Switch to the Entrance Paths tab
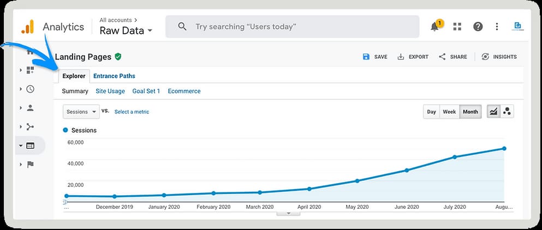Viewport: 542px width, 230px height. click(114, 76)
